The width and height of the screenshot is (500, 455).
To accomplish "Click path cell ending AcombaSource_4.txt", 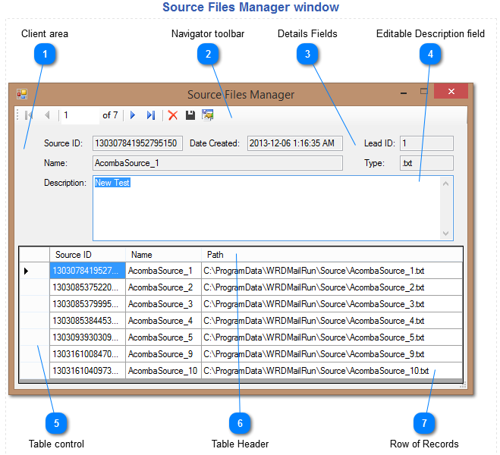I will coord(332,321).
